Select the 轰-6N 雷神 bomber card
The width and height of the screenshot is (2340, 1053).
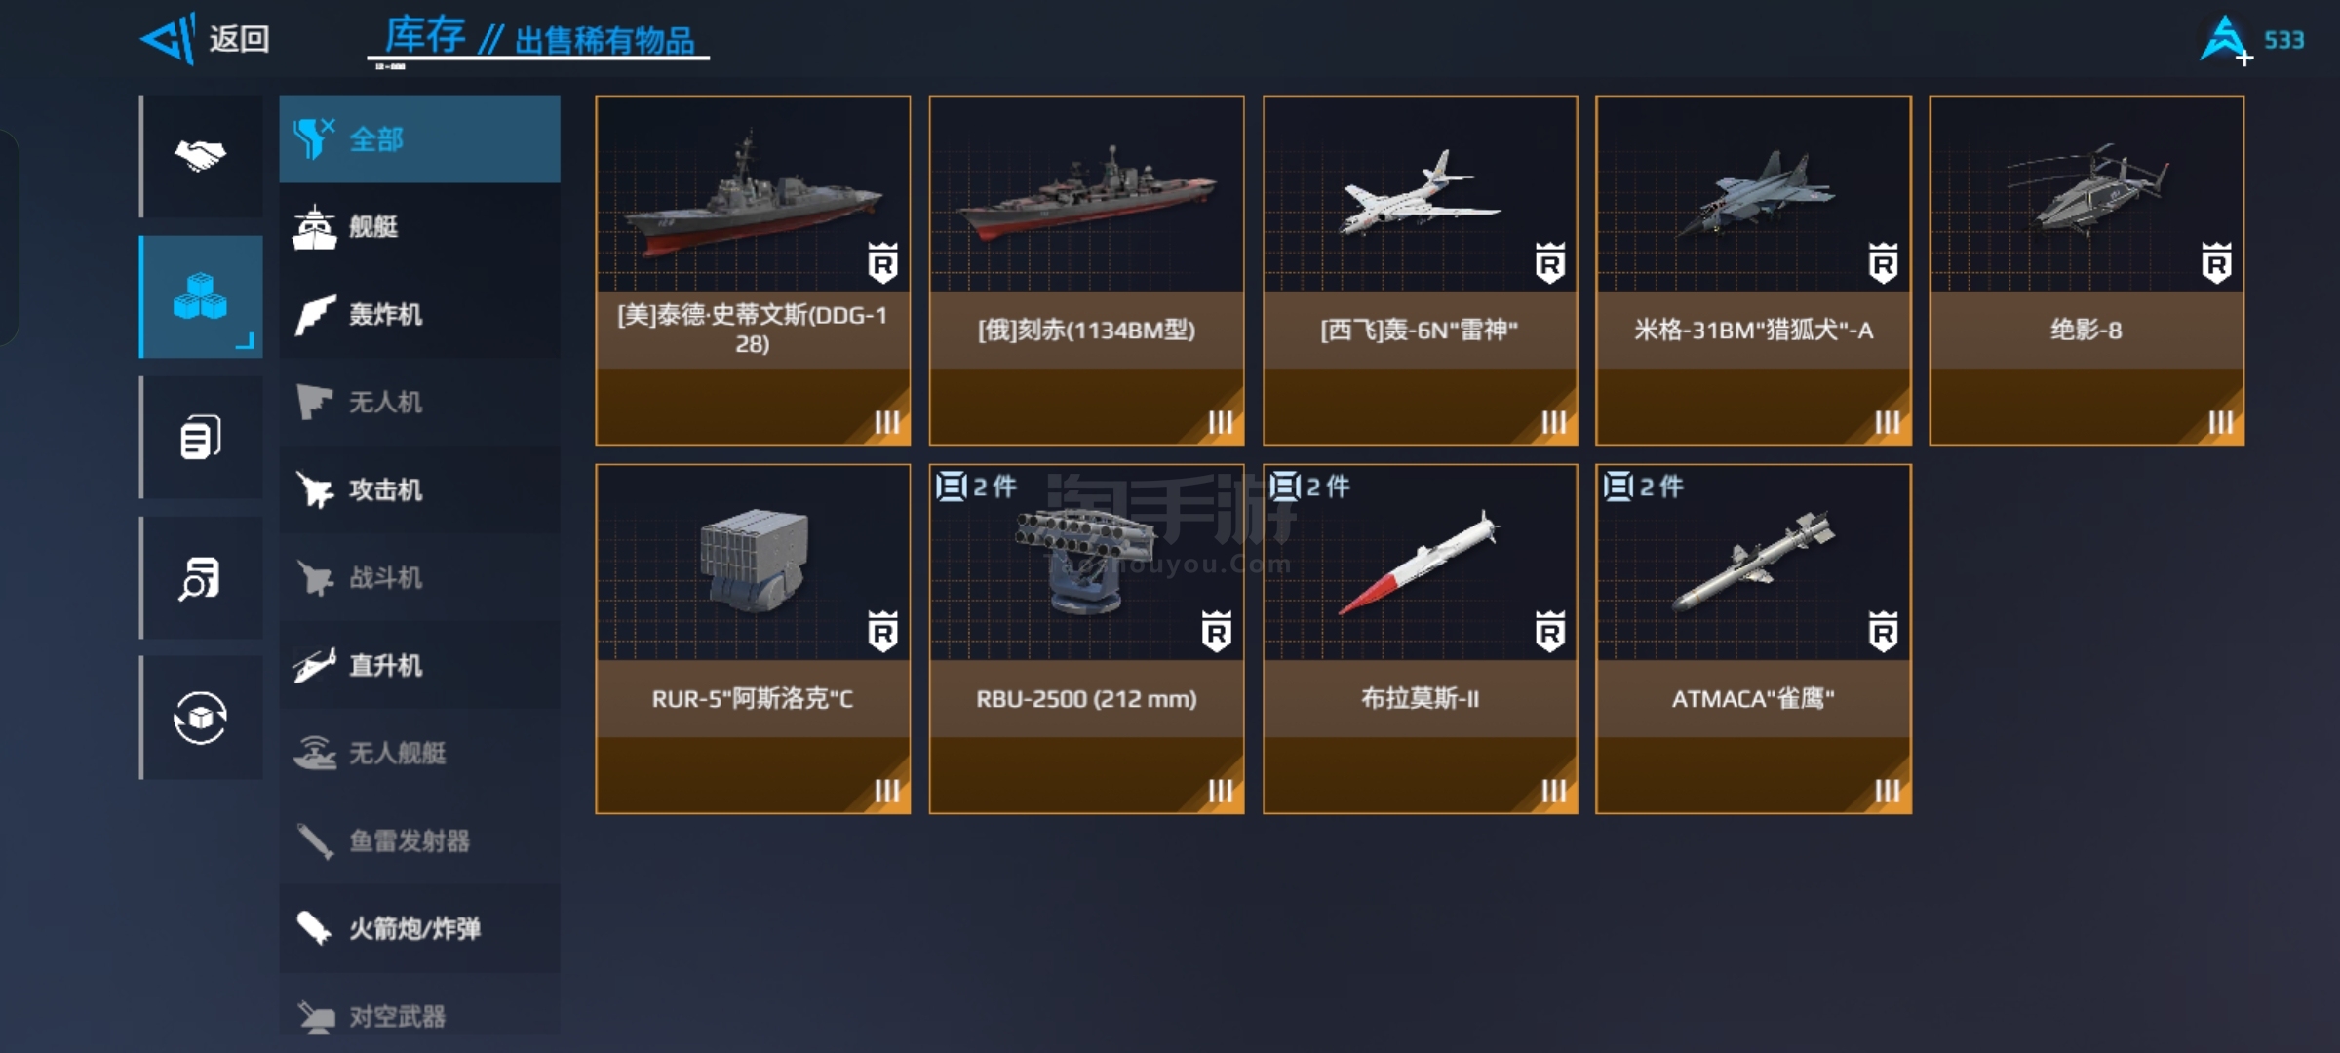click(1420, 270)
